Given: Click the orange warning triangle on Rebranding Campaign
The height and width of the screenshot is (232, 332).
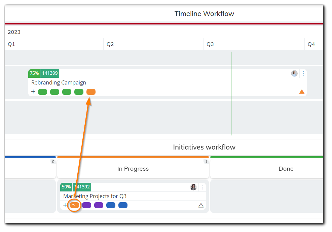Looking at the screenshot, I should (302, 91).
